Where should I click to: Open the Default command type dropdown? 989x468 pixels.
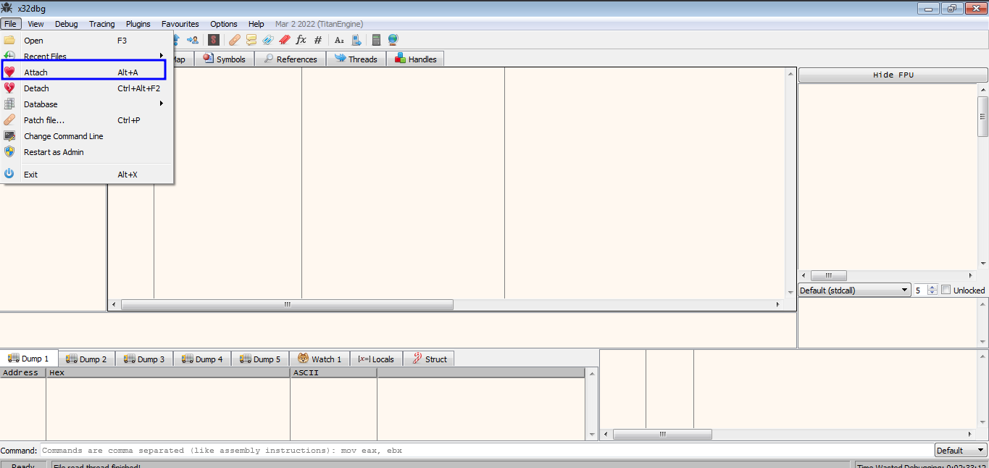pyautogui.click(x=961, y=451)
